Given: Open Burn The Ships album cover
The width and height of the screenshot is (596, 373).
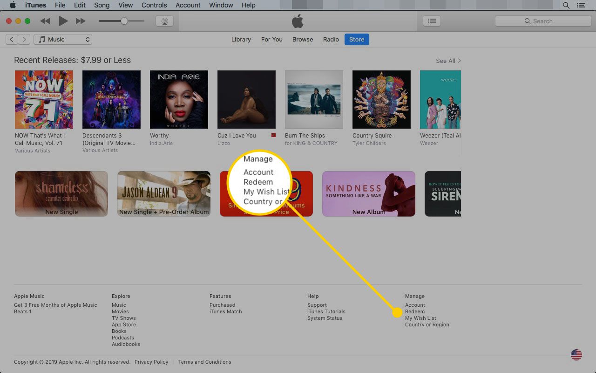Looking at the screenshot, I should (314, 99).
